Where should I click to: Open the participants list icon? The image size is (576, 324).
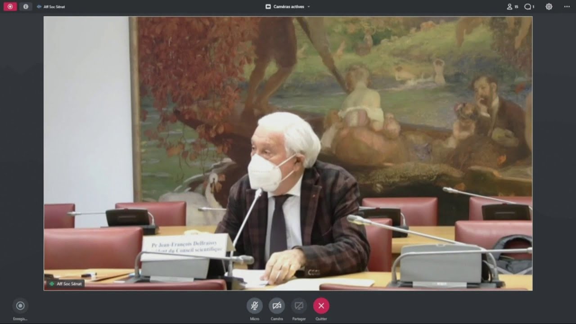coord(509,7)
